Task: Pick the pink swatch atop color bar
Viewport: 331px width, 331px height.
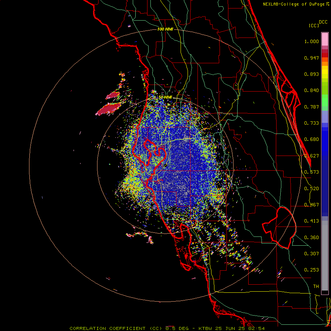Action: 325,39
